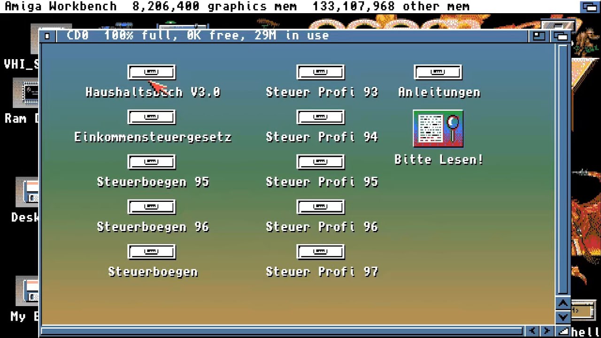Open the Bitte Lesen! document icon
Image resolution: width=601 pixels, height=338 pixels.
(x=438, y=129)
